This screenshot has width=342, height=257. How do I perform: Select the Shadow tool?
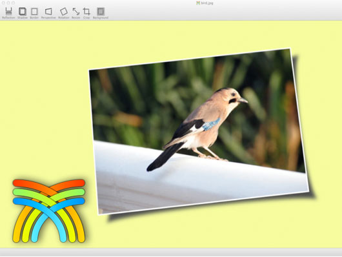pos(23,13)
